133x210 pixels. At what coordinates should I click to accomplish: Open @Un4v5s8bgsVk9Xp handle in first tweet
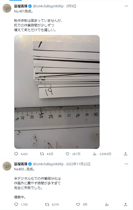tap(48, 6)
